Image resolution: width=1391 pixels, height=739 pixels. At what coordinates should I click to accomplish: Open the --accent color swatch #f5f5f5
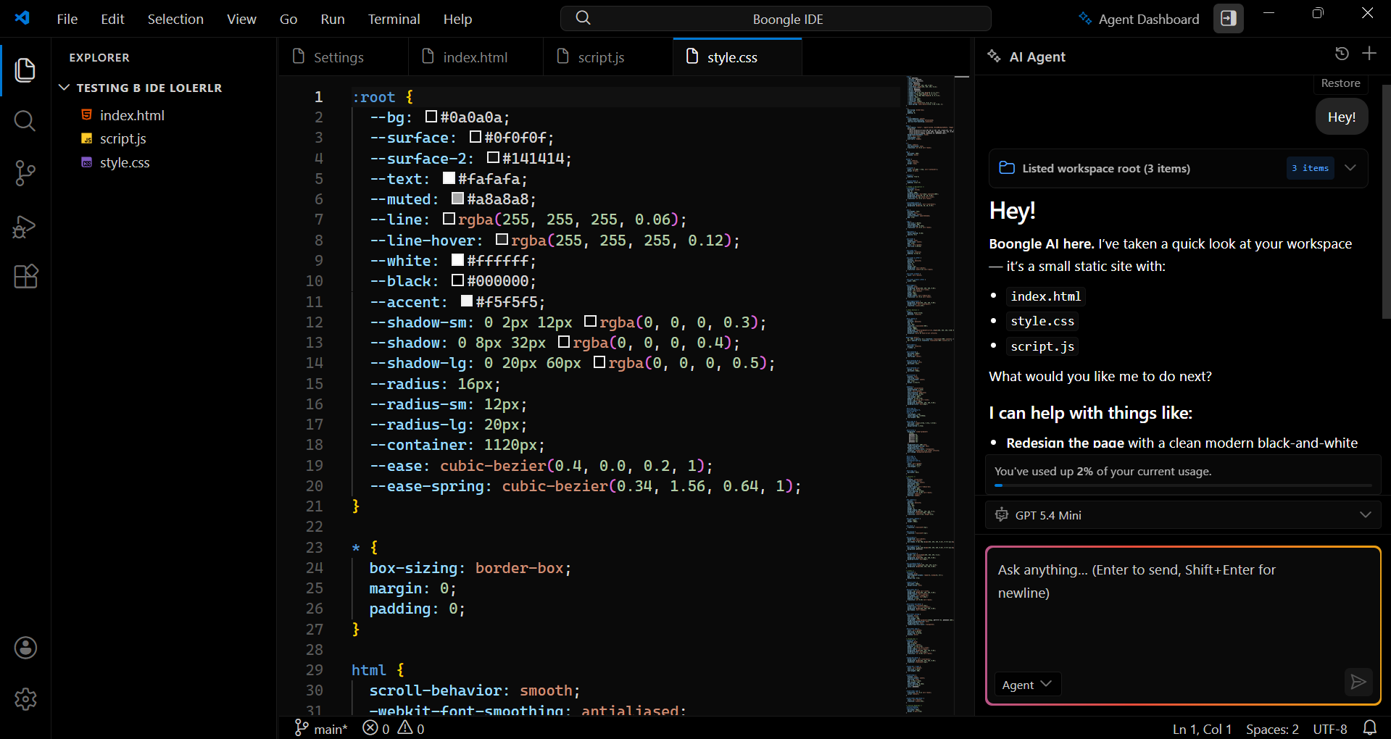coord(467,301)
